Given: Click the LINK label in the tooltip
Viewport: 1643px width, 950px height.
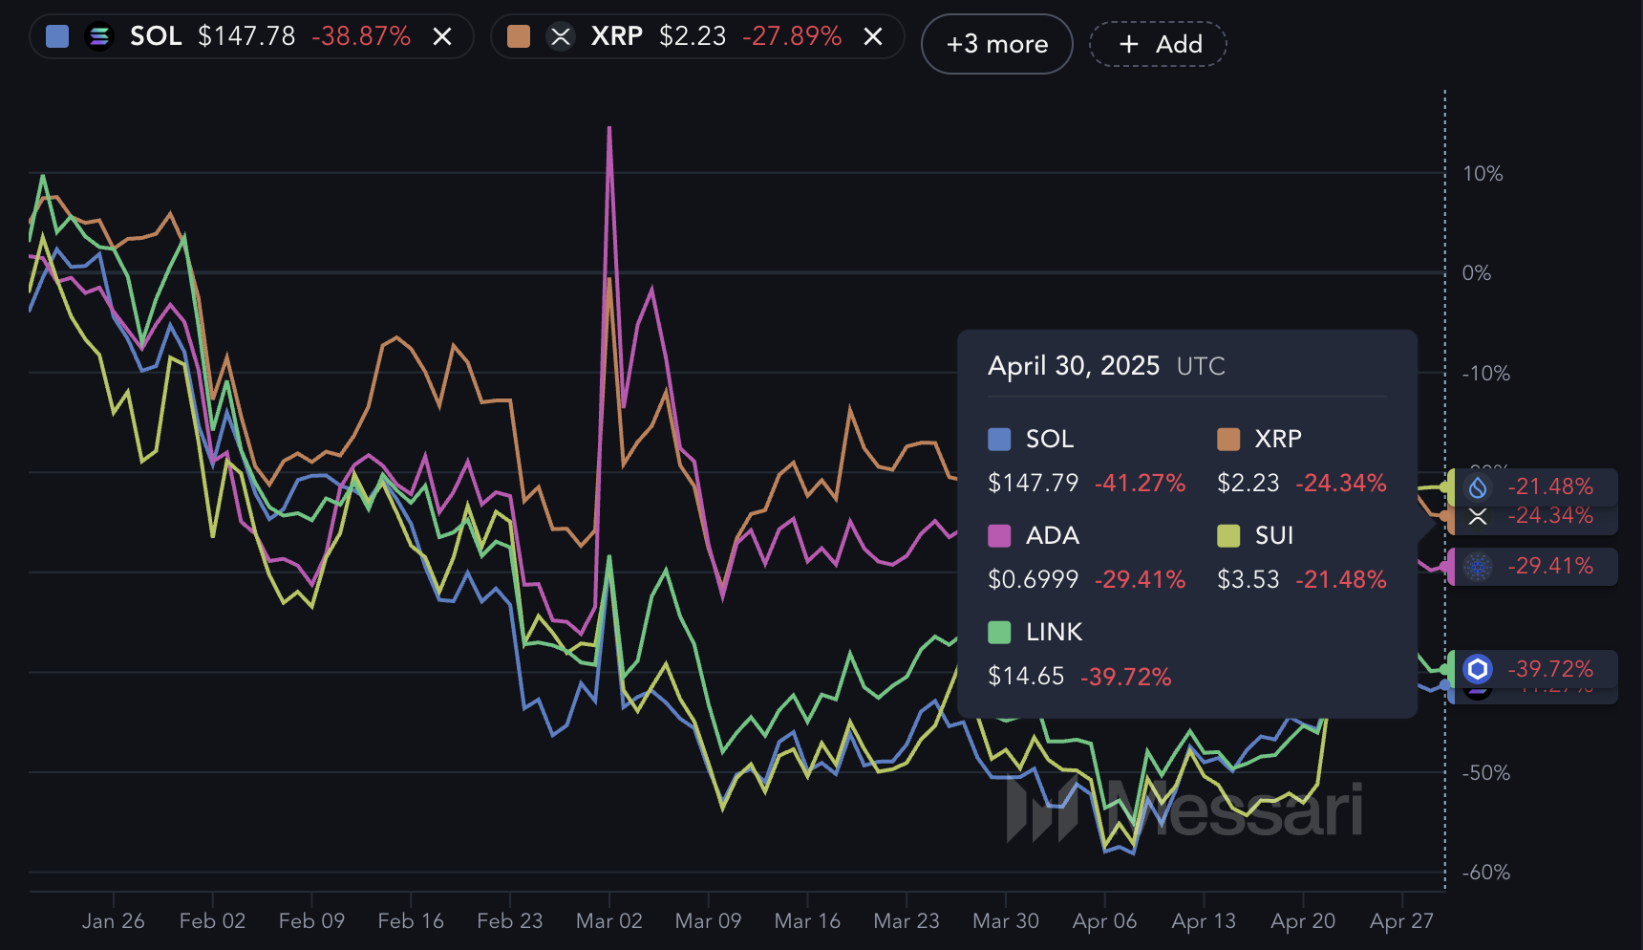Looking at the screenshot, I should tap(1054, 632).
